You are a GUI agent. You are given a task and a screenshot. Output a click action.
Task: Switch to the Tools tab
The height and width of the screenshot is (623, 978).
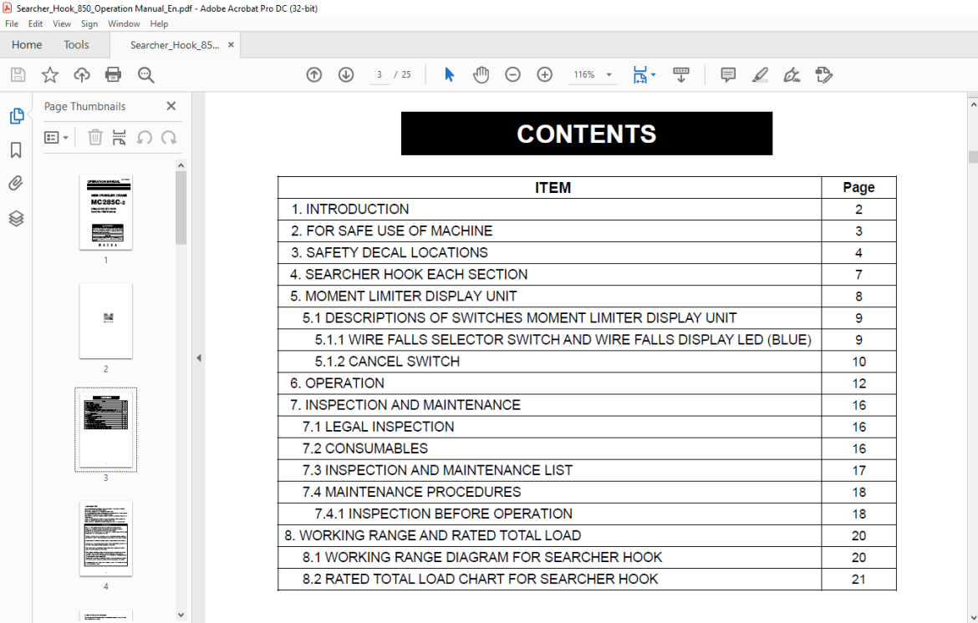pos(76,45)
